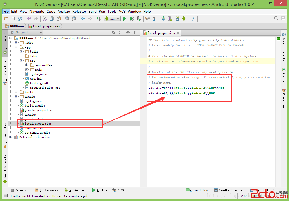Click the Synchronize refresh icon in toolbar
This screenshot has height=201, width=289.
tap(20, 19)
